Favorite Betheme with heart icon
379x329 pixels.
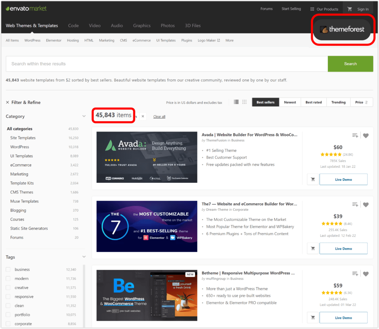(x=366, y=274)
